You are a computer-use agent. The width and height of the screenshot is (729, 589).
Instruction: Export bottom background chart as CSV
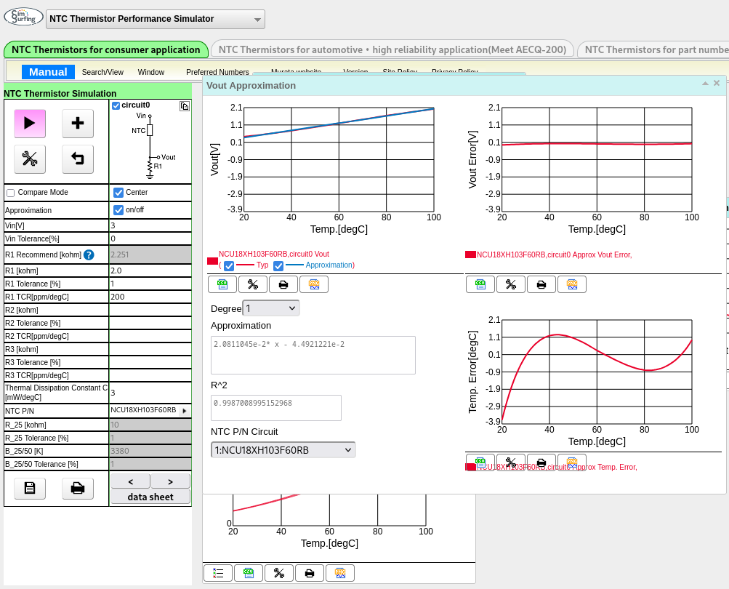(x=249, y=573)
